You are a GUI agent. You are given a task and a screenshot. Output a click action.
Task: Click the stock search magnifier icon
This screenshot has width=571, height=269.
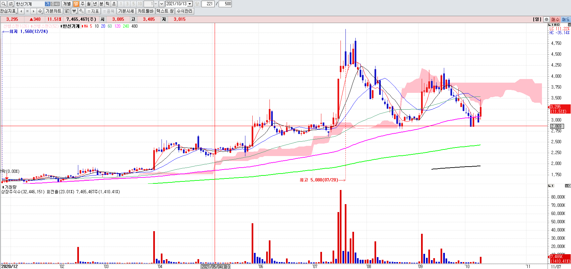(x=3, y=4)
